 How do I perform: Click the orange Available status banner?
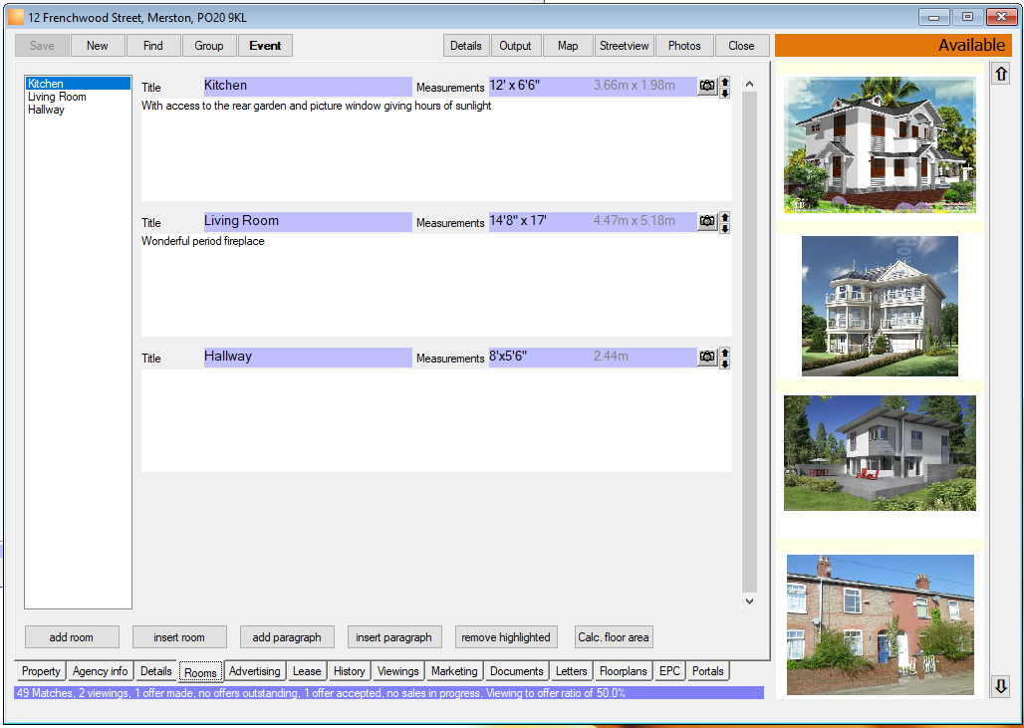894,46
